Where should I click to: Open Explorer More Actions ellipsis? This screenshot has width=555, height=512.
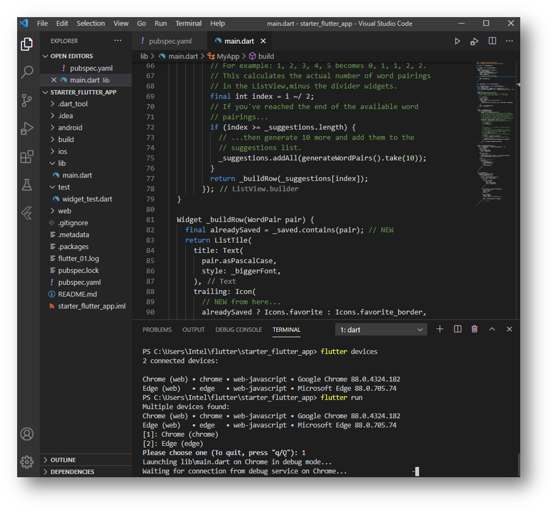coord(118,41)
